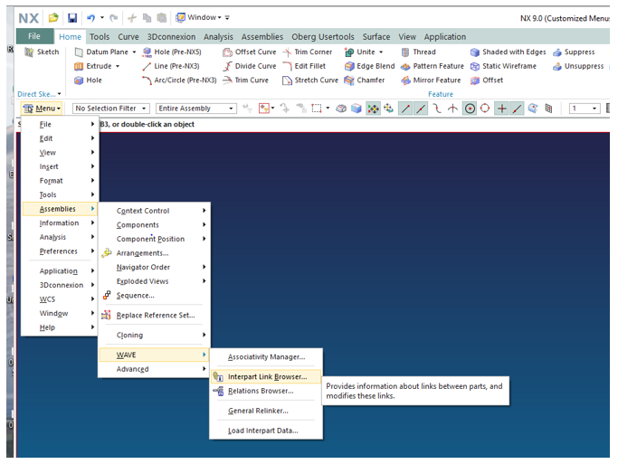Click the Stretch Curve icon
Screen dimensions: 618x464
pyautogui.click(x=287, y=80)
